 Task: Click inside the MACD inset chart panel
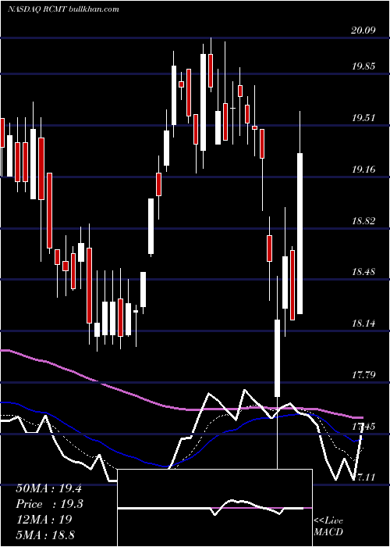[x=214, y=508]
